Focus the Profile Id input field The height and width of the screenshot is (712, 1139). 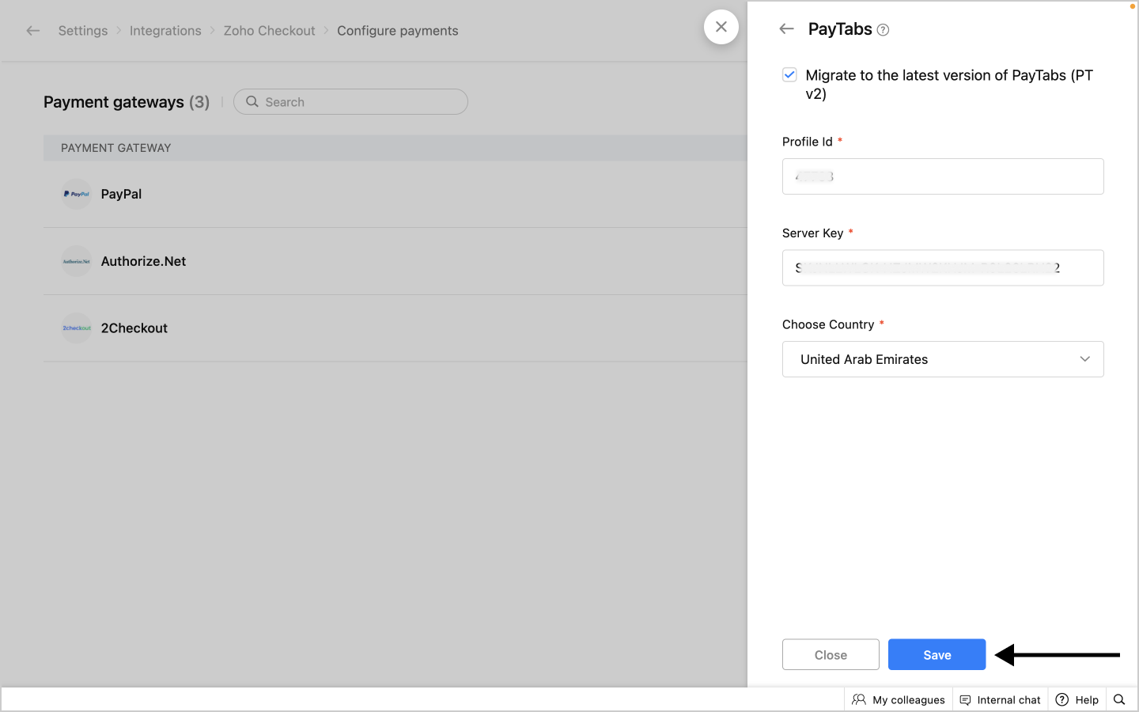click(943, 176)
